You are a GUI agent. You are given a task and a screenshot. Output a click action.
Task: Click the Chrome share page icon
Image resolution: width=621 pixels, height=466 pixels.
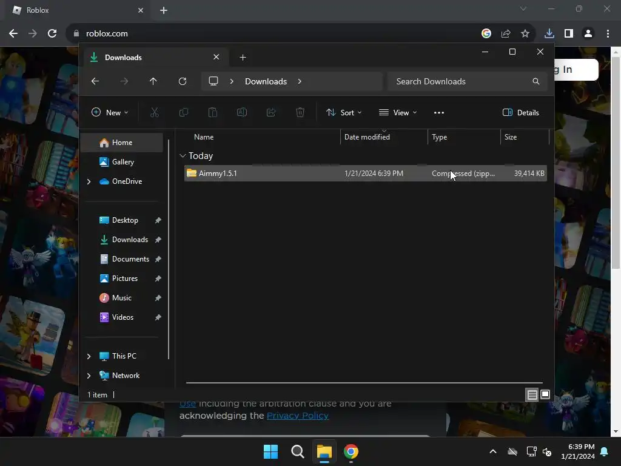pos(506,33)
